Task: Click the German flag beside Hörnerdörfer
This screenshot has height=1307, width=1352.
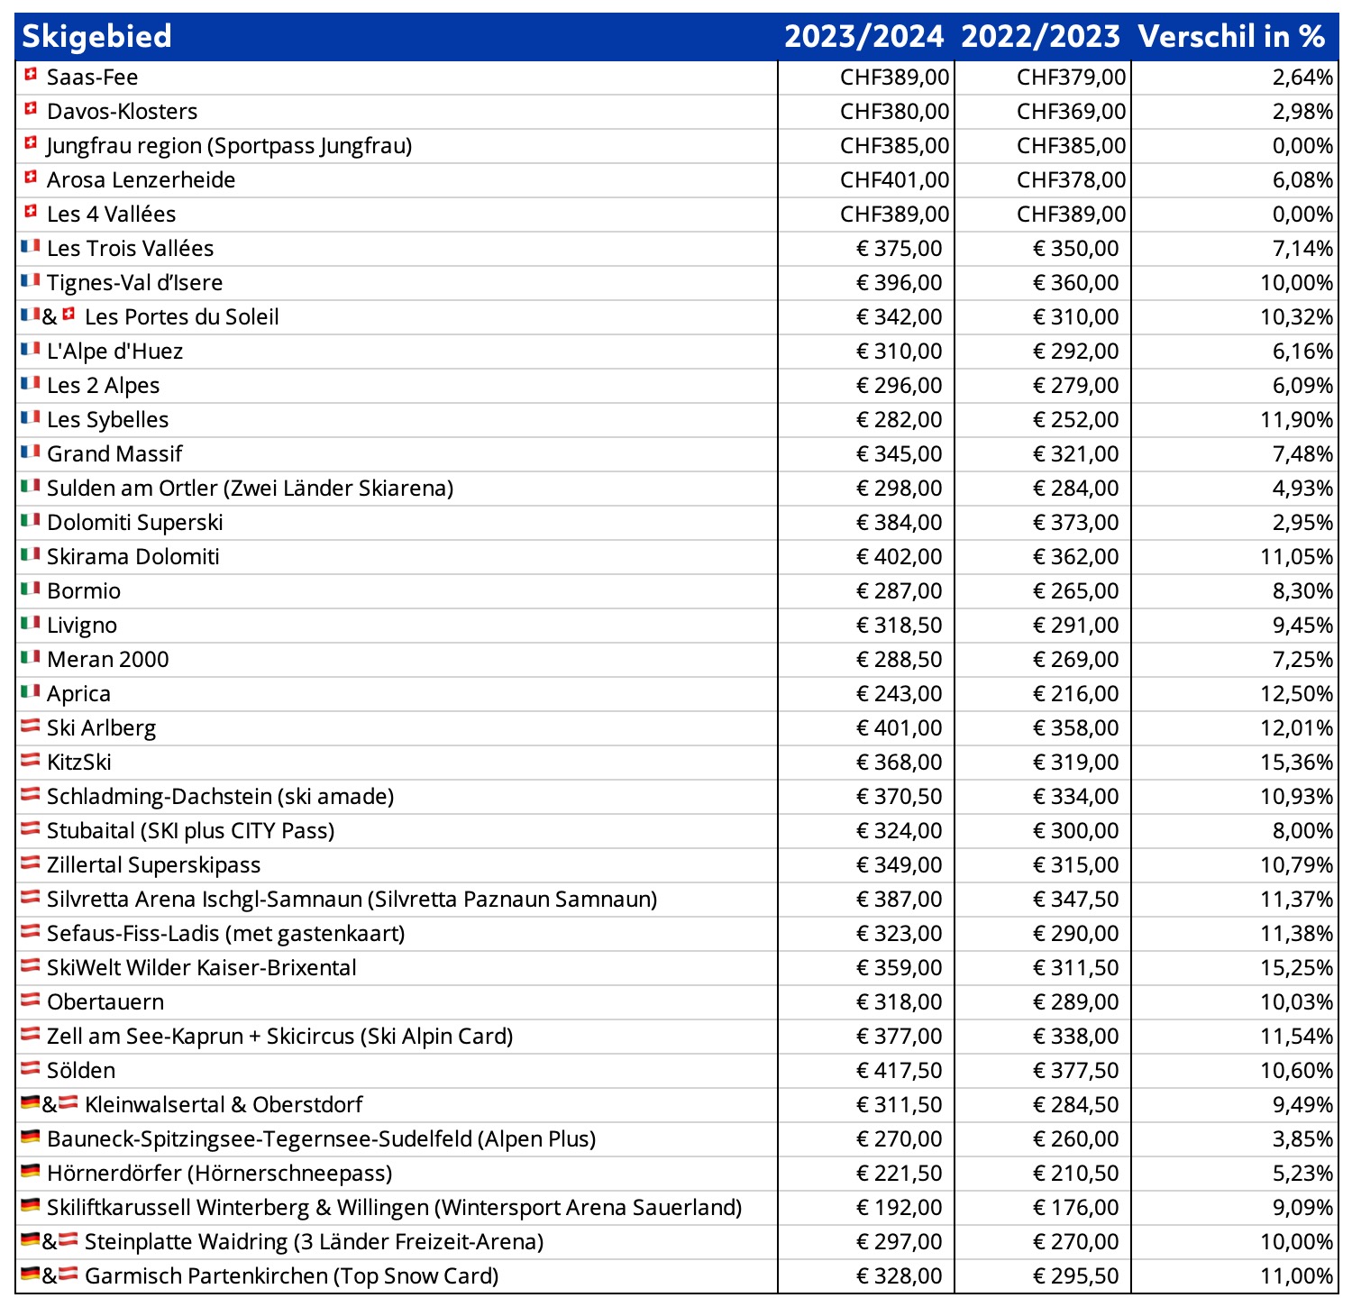Action: click(31, 1171)
